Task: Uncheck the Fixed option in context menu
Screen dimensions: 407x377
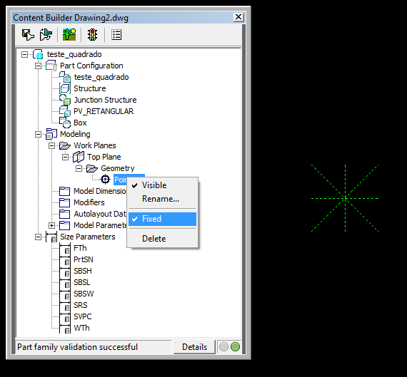Action: point(163,219)
